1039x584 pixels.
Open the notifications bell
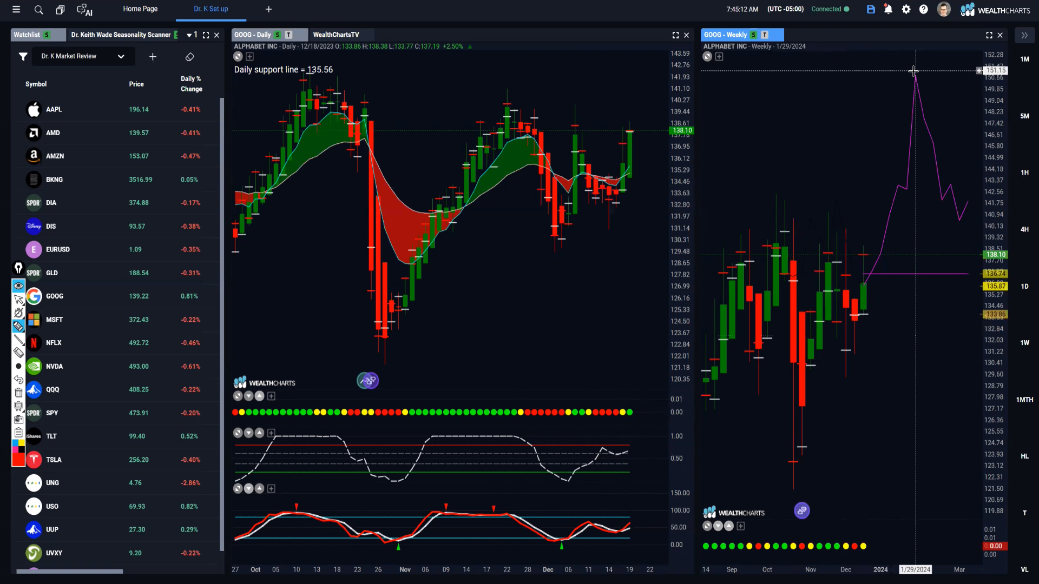tap(888, 9)
